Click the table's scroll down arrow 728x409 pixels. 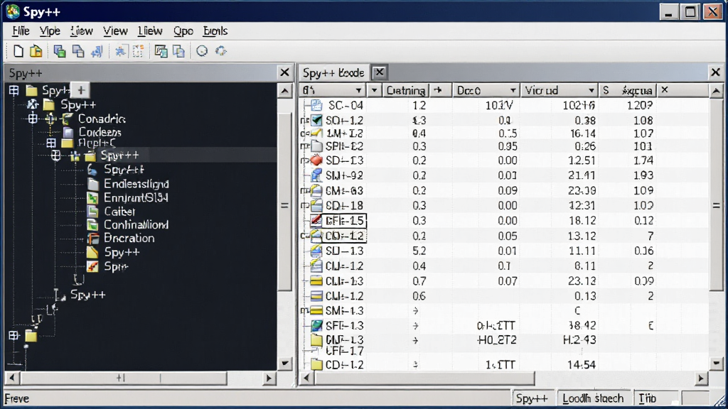coord(717,363)
